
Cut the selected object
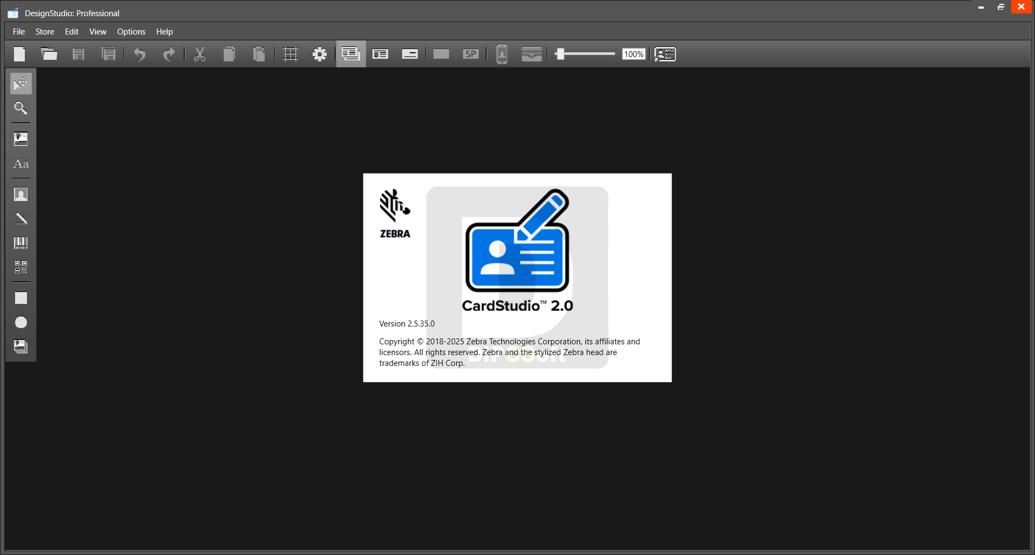200,54
